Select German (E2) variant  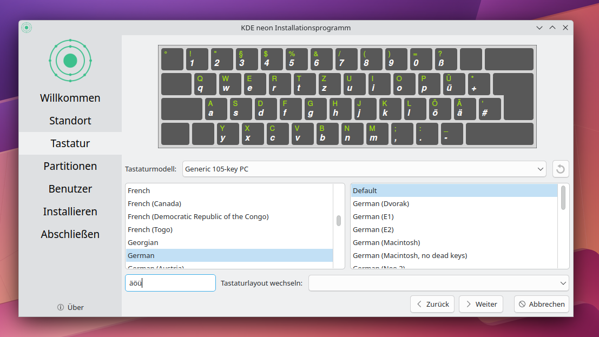[x=454, y=230]
